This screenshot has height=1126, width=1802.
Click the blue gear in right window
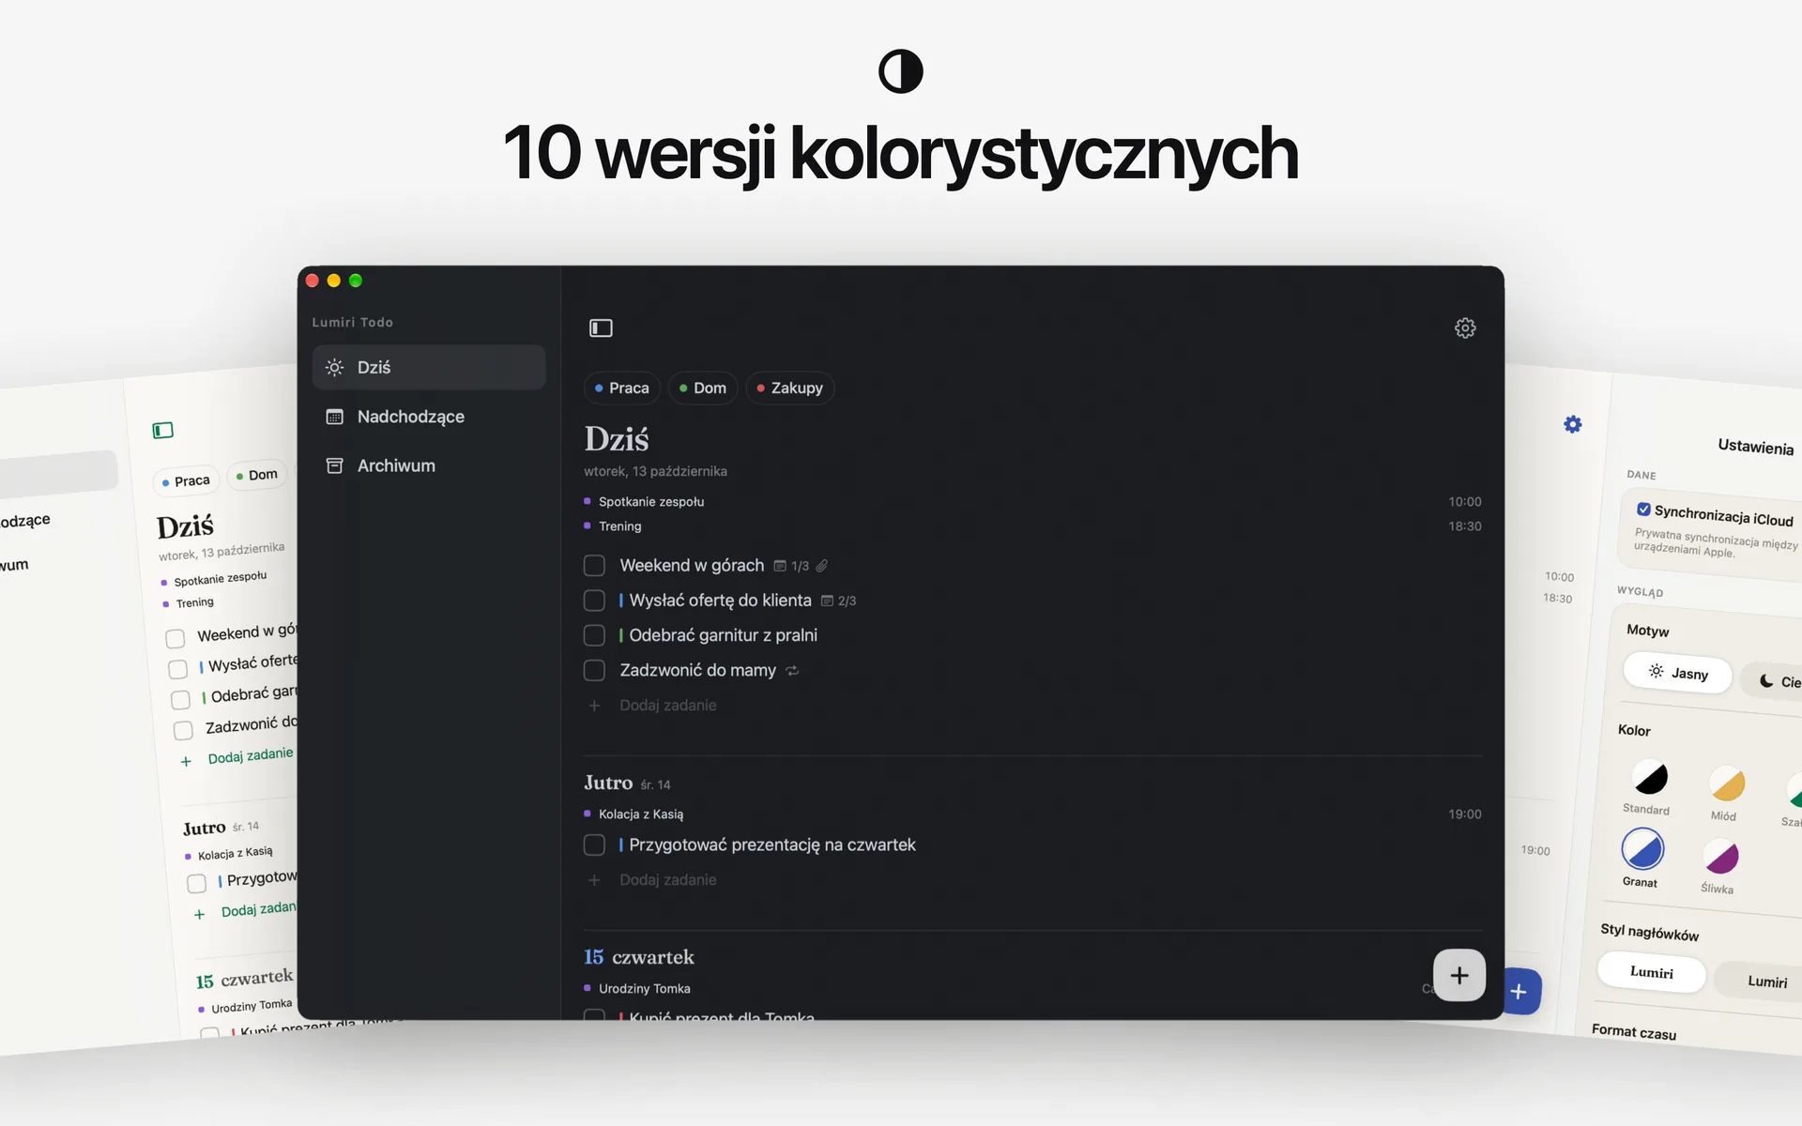1573,424
